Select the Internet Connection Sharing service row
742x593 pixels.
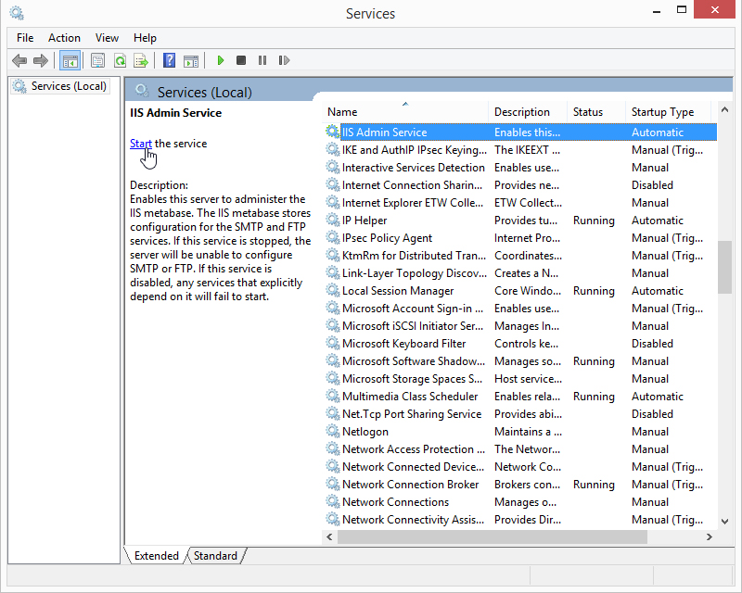[x=520, y=185]
